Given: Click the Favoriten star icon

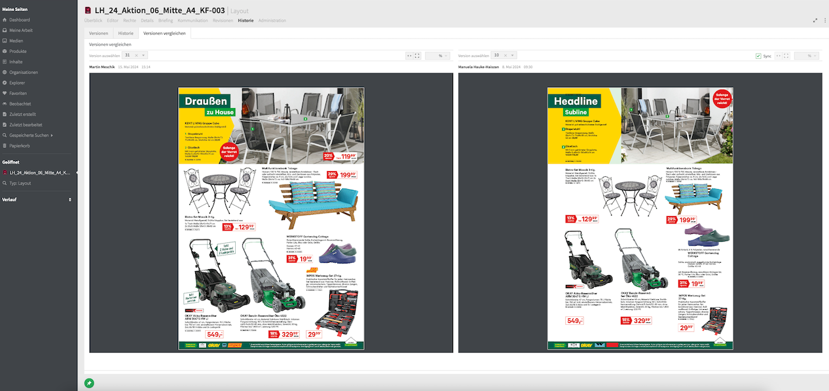Looking at the screenshot, I should 5,93.
